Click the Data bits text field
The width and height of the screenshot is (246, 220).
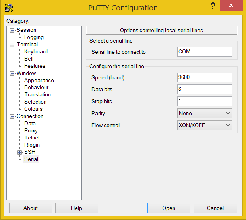pos(204,89)
